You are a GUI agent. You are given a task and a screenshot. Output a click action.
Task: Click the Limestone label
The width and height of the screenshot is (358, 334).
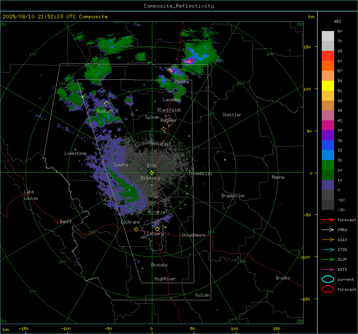tap(75, 153)
